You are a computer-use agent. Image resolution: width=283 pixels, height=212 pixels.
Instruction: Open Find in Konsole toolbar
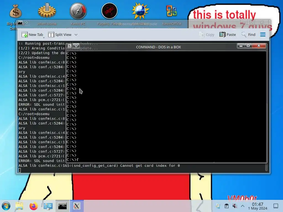click(248, 35)
